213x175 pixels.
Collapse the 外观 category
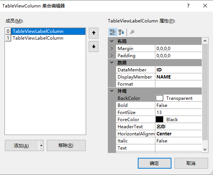click(112, 91)
